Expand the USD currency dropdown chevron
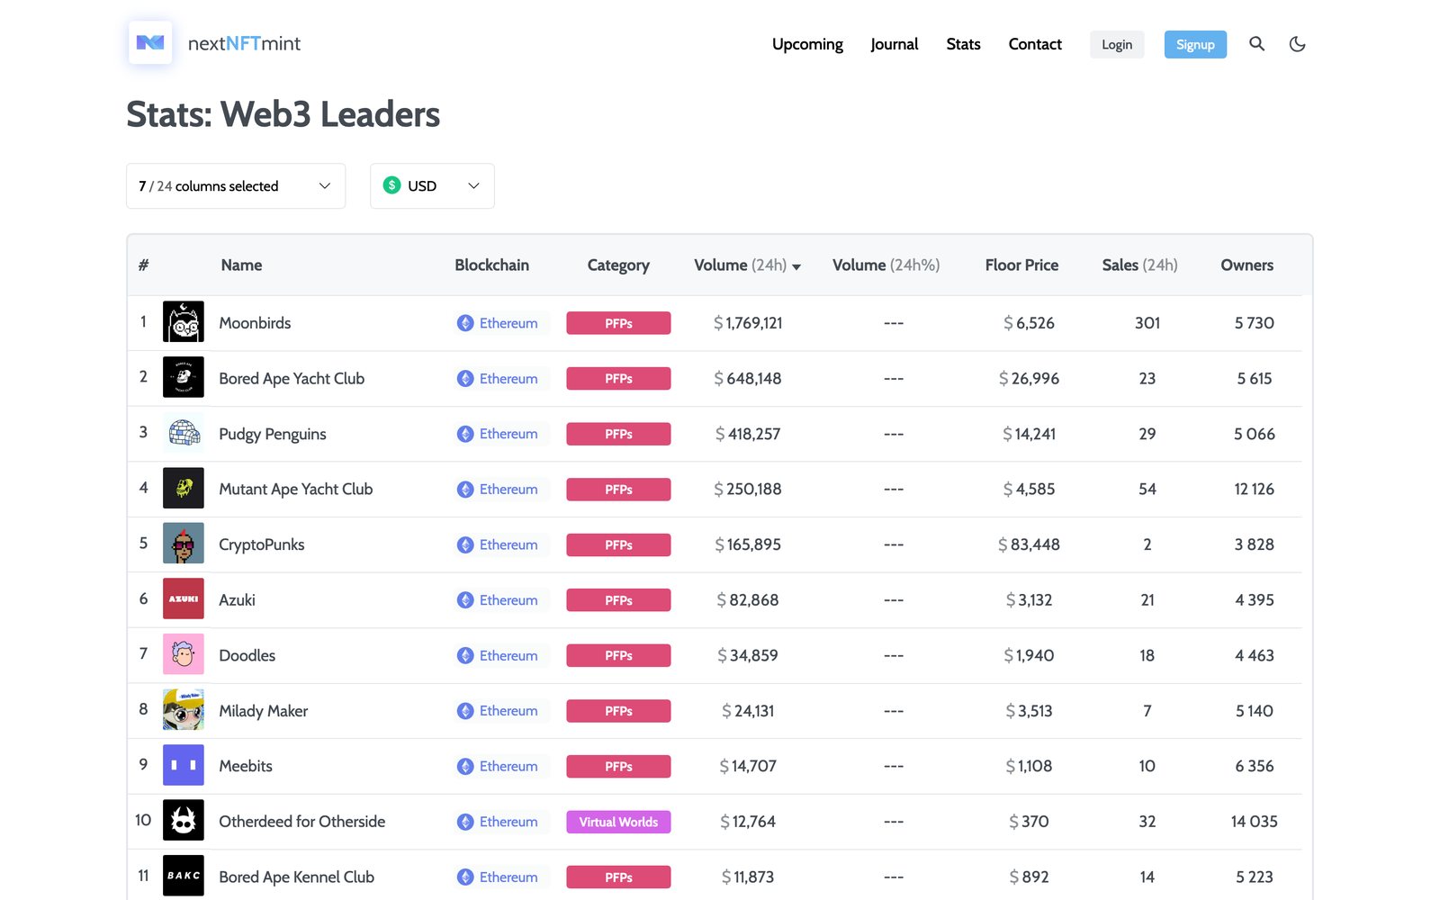The height and width of the screenshot is (900, 1440). click(473, 186)
